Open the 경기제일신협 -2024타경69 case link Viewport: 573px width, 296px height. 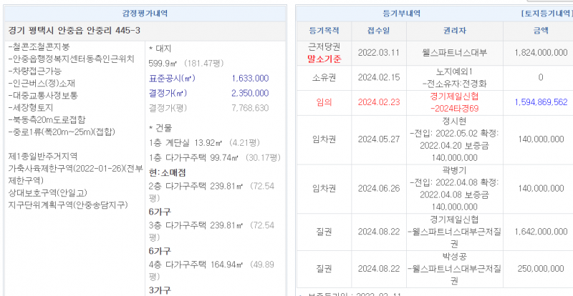455,102
